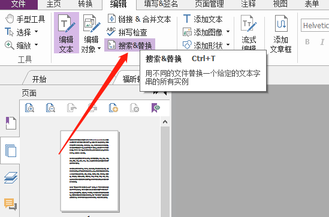Click the Zoom (缩放) magnifier icon
The image size is (329, 217).
9,45
